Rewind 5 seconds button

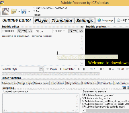(93, 69)
